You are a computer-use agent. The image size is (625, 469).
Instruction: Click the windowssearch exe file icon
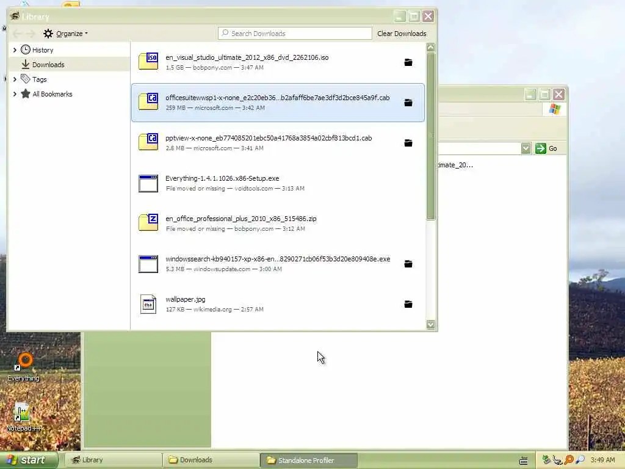148,264
